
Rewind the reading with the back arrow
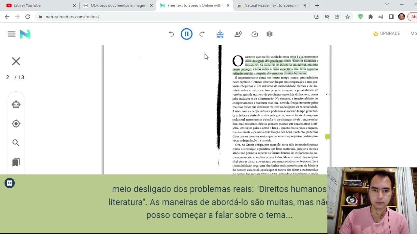pyautogui.click(x=171, y=34)
